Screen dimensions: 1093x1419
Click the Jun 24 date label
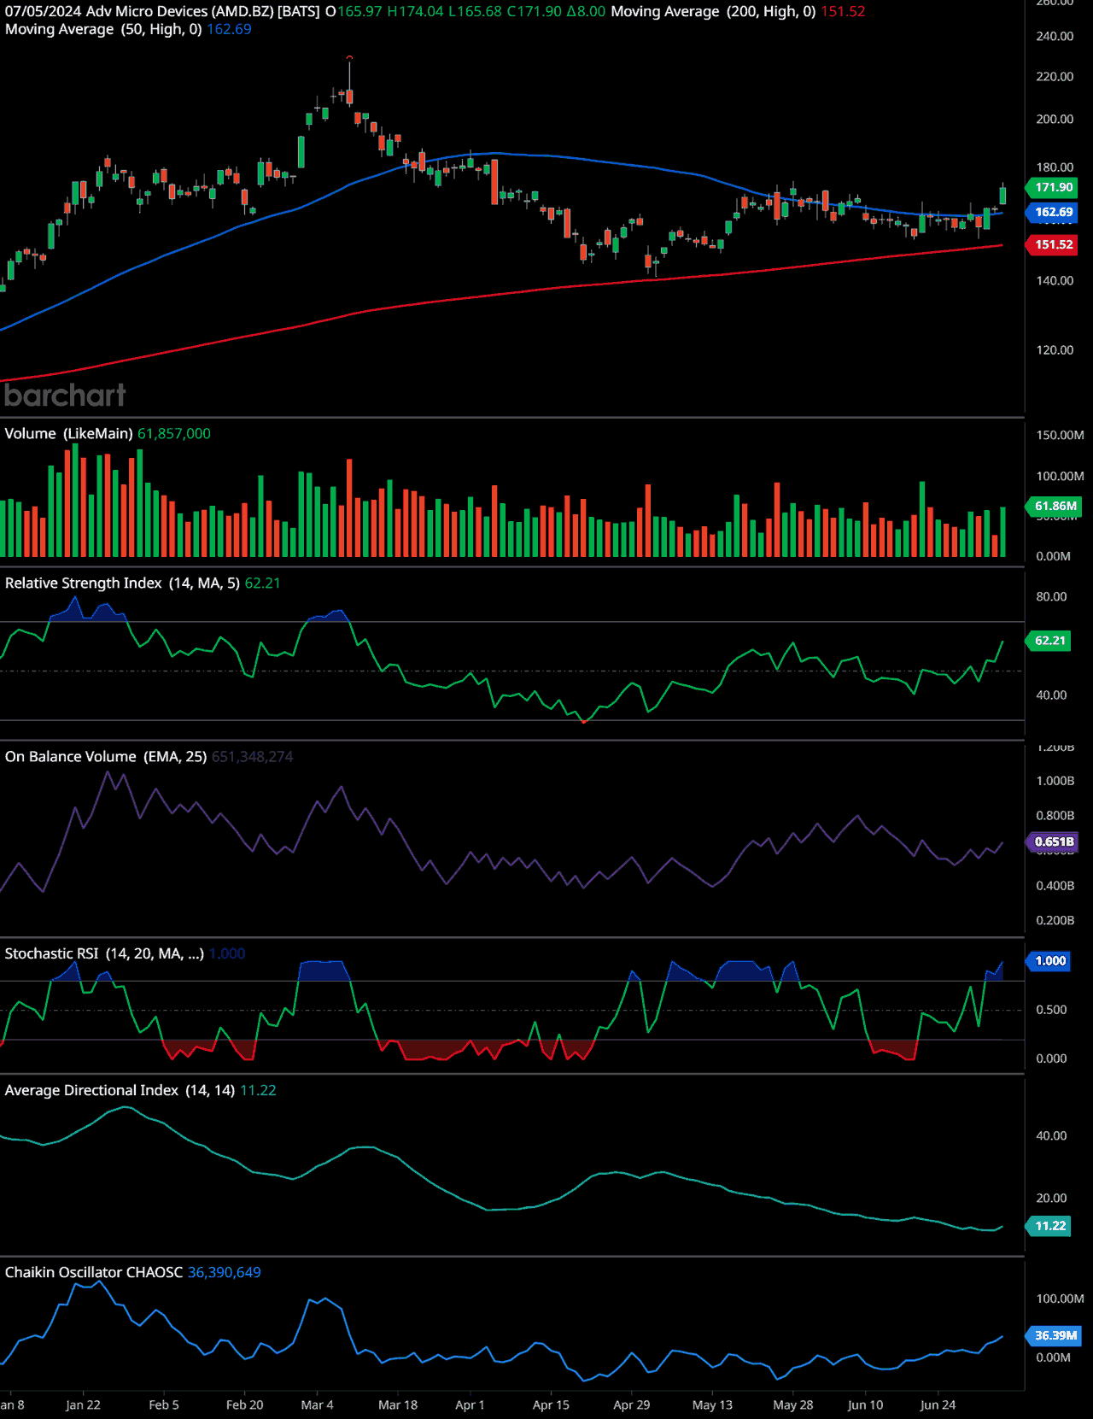point(938,1405)
